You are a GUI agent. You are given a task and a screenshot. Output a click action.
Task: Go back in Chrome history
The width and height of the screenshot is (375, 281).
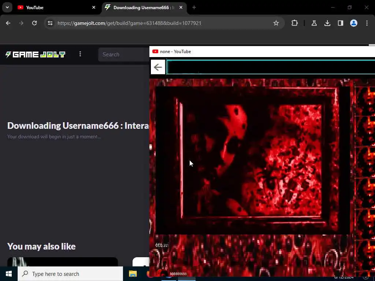pos(8,23)
